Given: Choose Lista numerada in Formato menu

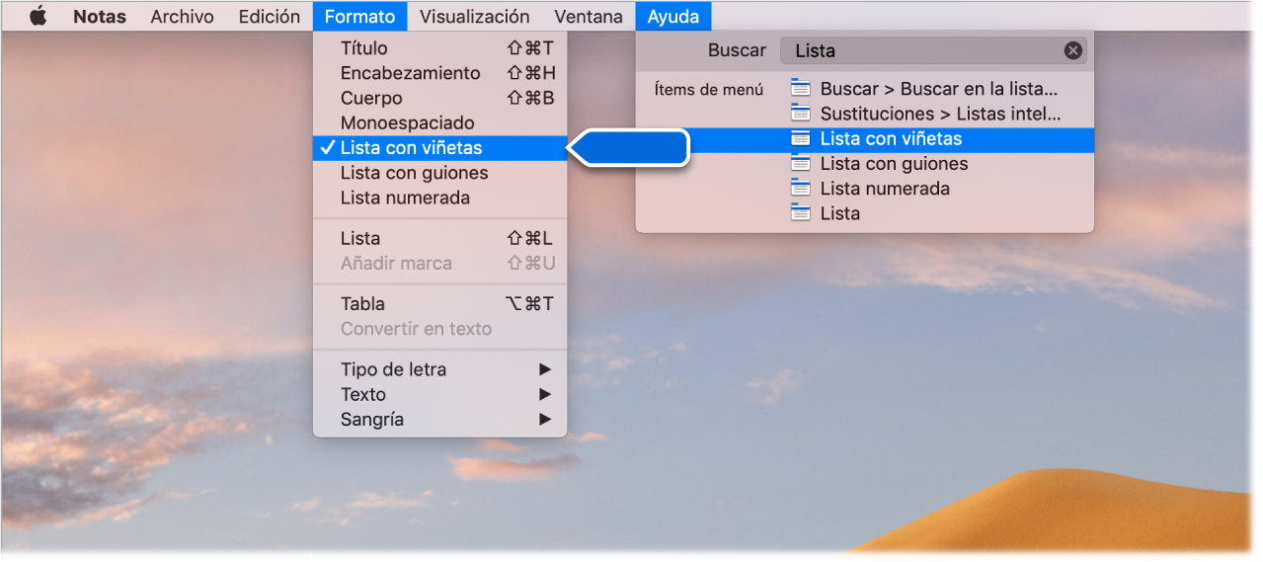Looking at the screenshot, I should 440,198.
